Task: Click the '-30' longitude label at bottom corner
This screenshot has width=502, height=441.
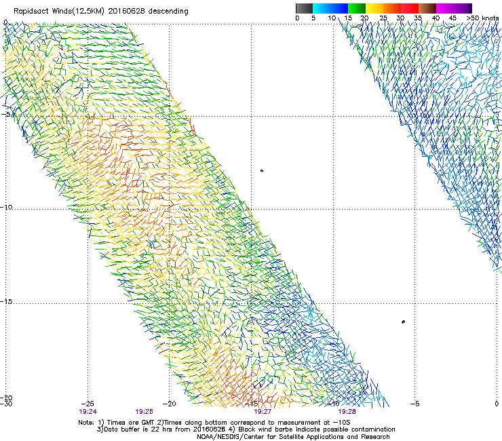Action: pos(6,404)
